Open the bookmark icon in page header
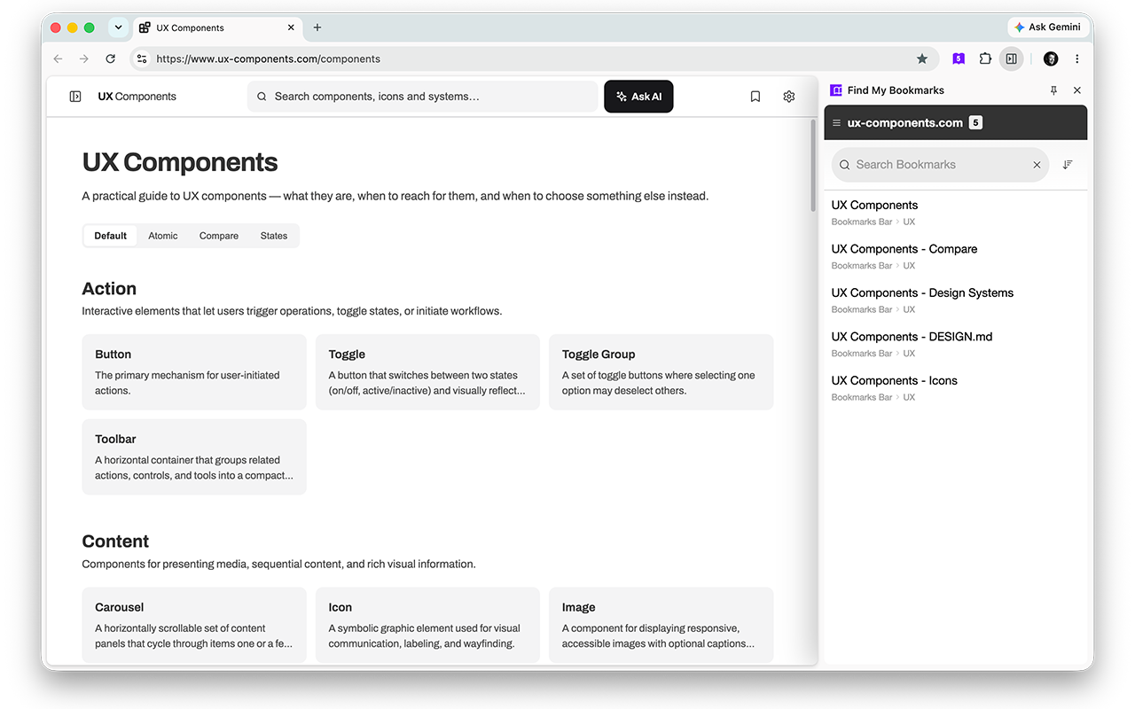Image resolution: width=1135 pixels, height=709 pixels. pos(755,97)
